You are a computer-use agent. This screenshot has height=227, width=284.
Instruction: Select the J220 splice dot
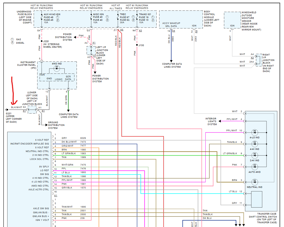pyautogui.click(x=42, y=41)
